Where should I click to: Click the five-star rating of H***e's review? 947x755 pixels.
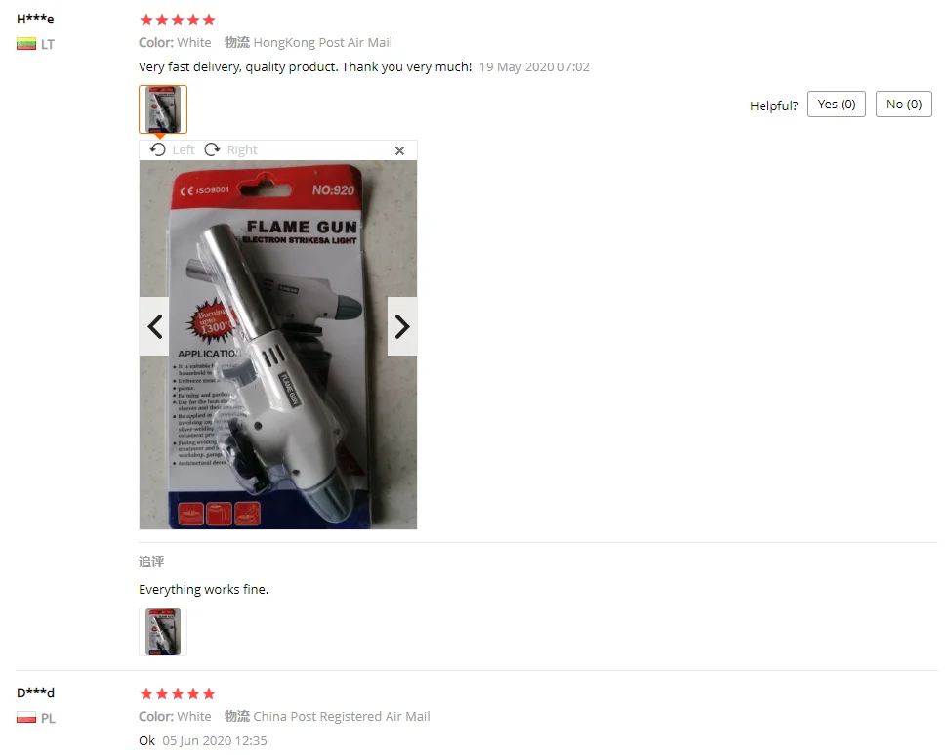178,20
